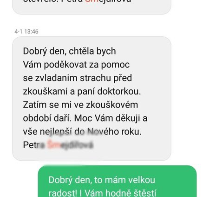Click the word "pomoc" in grey message
The width and height of the screenshot is (209, 197).
click(x=115, y=65)
